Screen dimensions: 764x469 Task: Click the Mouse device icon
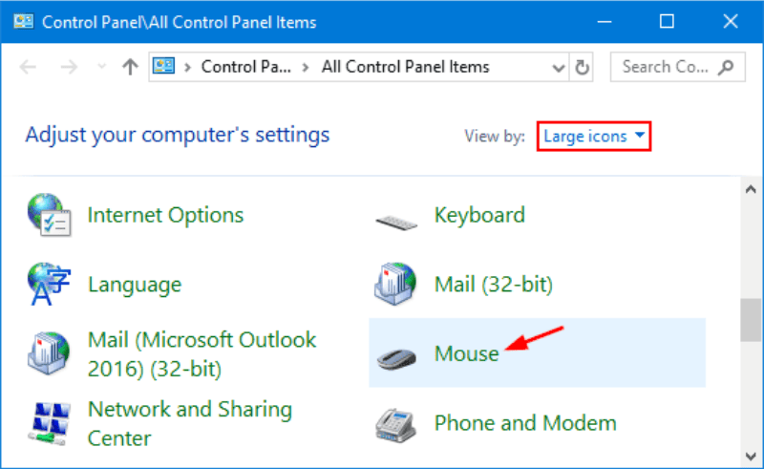pos(394,355)
